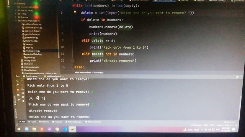Collapse the Desktop root folder
Image resolution: width=245 pixels, height=137 pixels.
pos(12,3)
